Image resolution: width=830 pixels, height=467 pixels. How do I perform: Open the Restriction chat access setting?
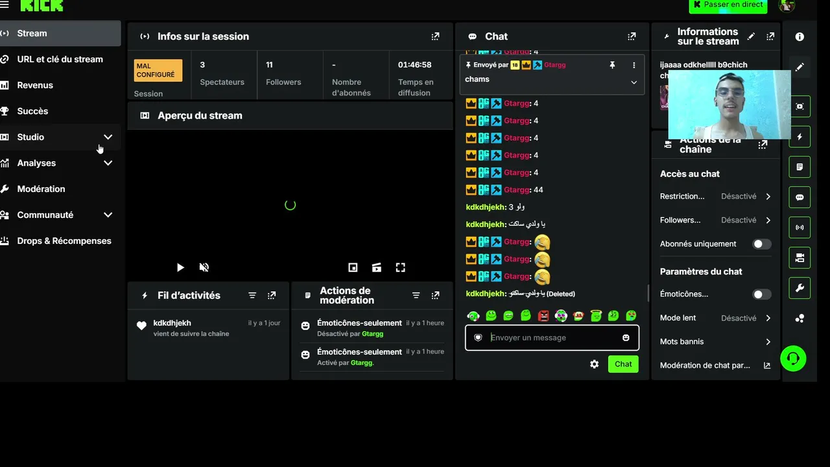pos(716,197)
